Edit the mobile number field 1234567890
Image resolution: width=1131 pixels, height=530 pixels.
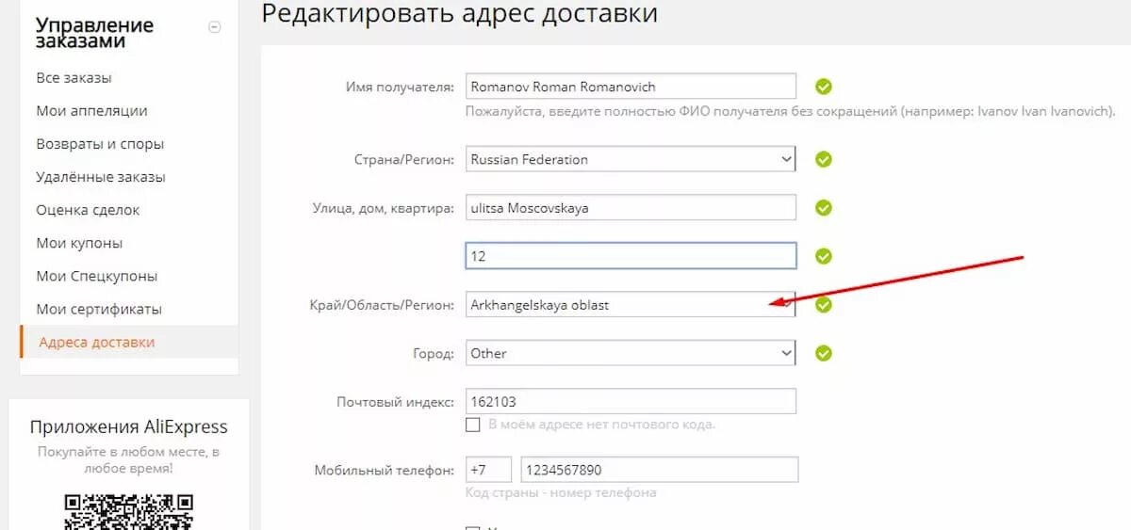point(659,470)
